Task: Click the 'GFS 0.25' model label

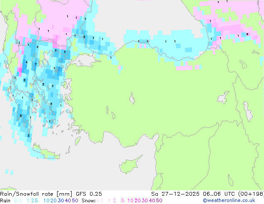Action: (89, 194)
